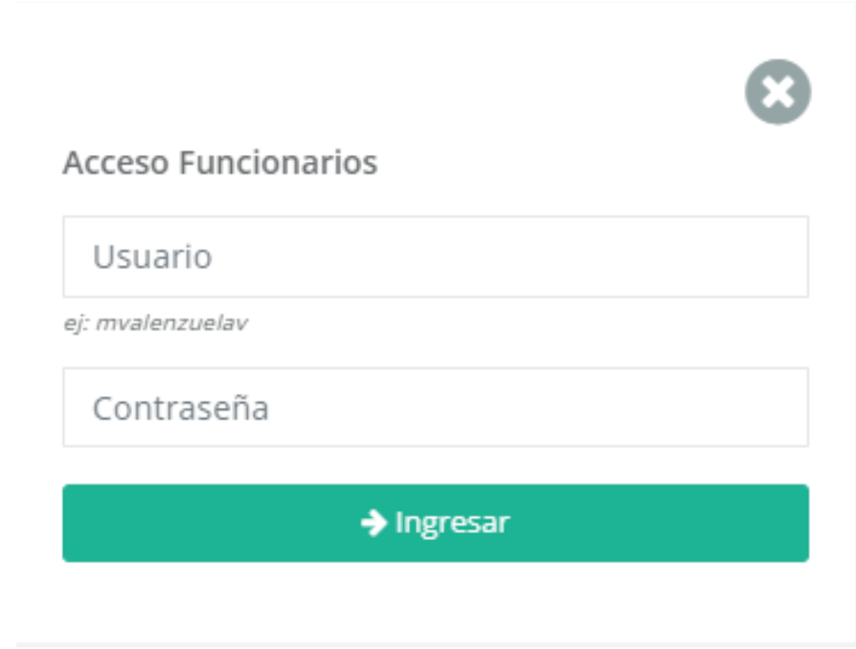The width and height of the screenshot is (856, 649).
Task: Click the example username "mvalenzuelav"
Action: 172,324
